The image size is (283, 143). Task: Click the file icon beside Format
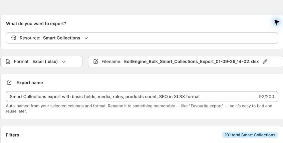tap(8, 62)
